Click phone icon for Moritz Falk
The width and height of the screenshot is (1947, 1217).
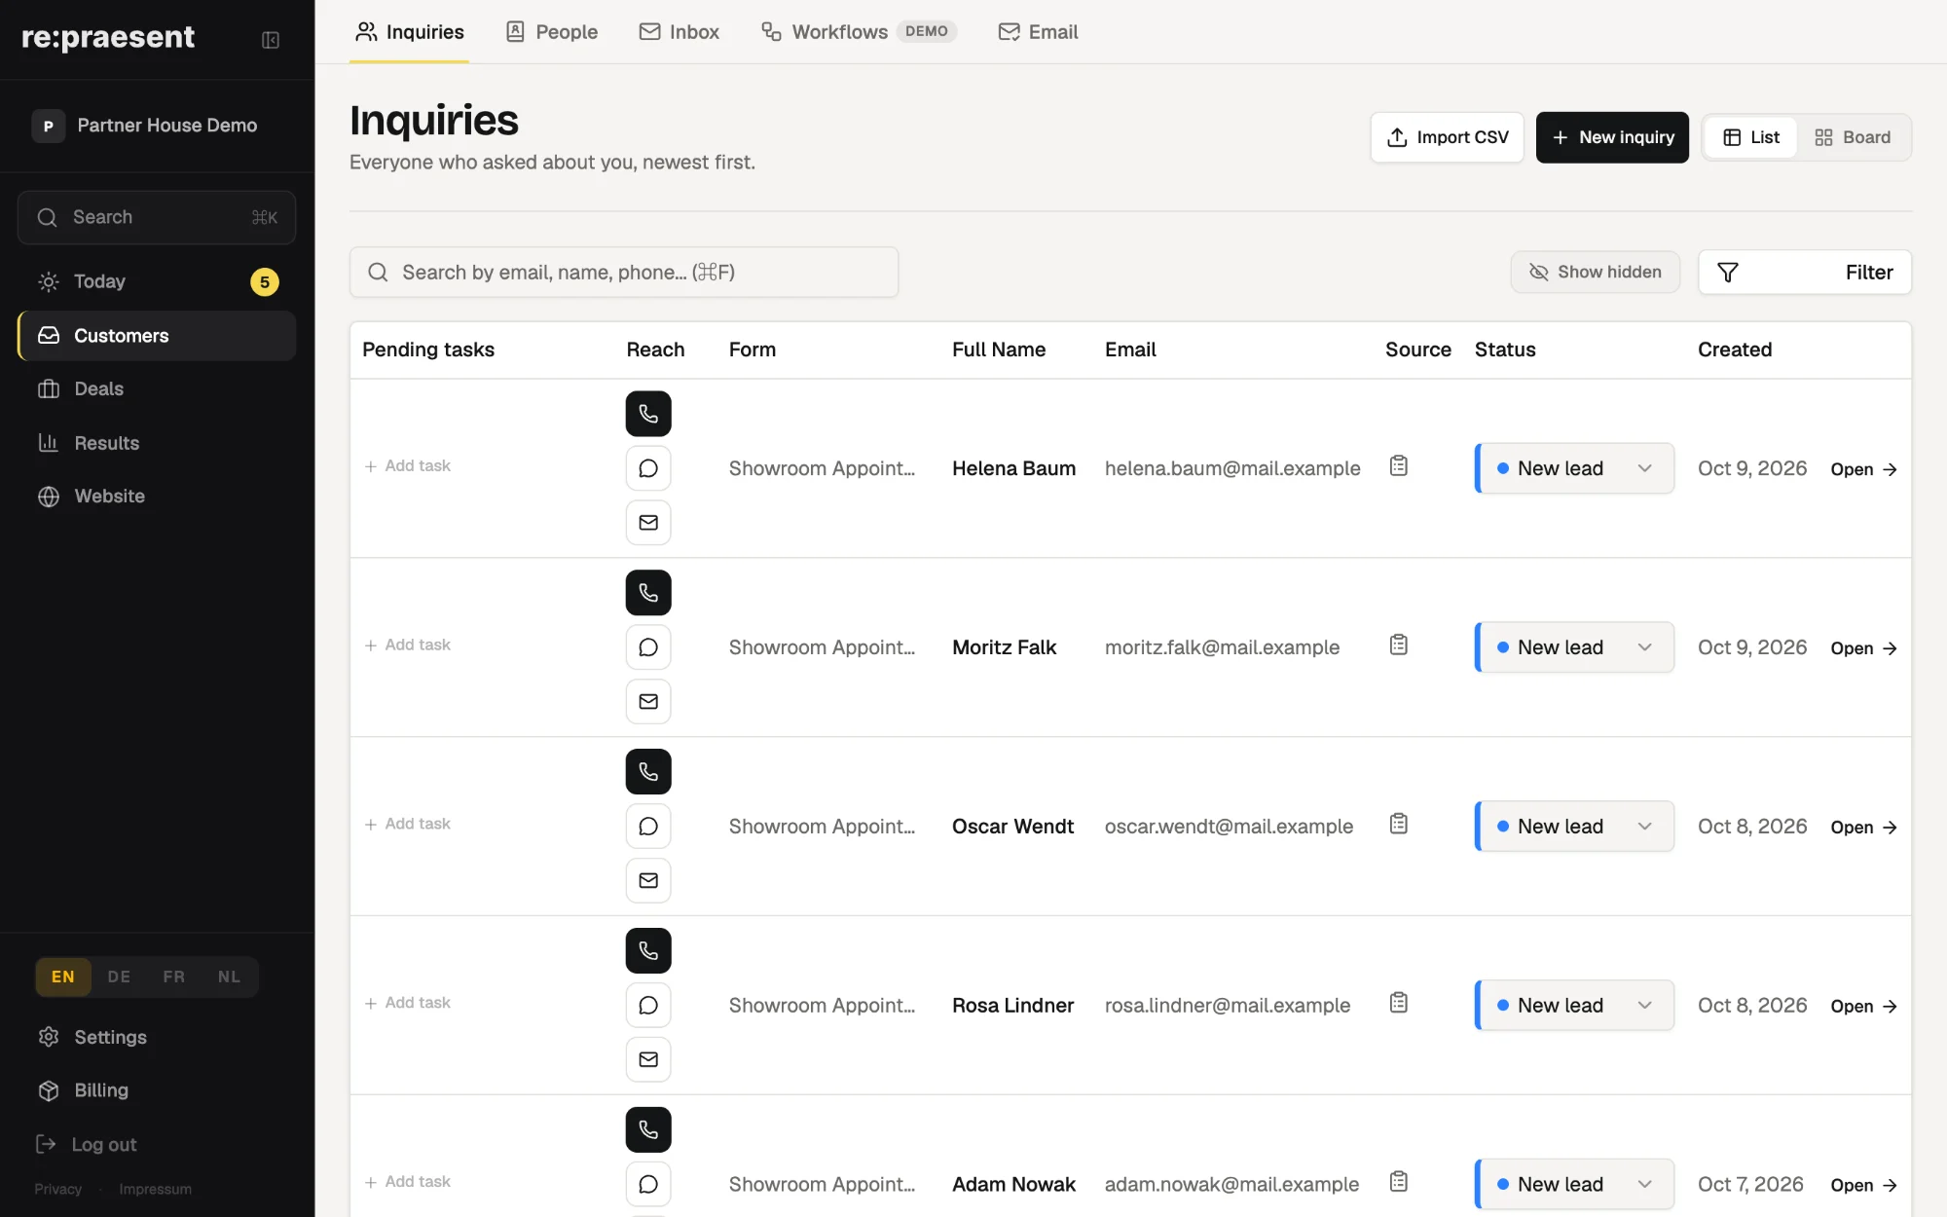pyautogui.click(x=648, y=593)
